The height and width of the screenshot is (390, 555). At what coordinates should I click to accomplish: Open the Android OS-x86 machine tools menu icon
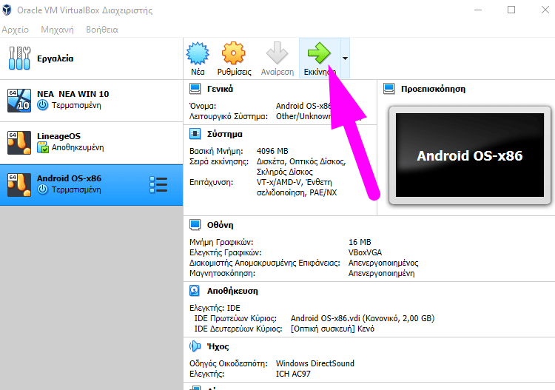[x=158, y=185]
